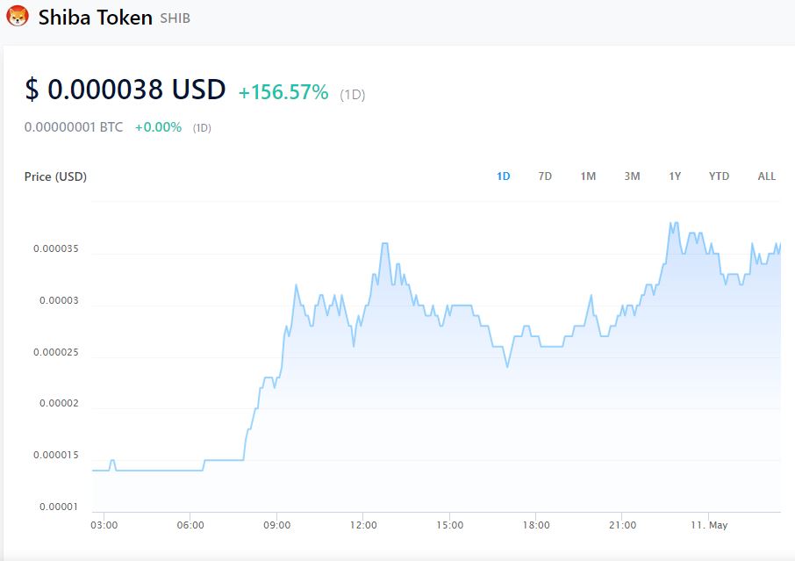Image resolution: width=795 pixels, height=561 pixels.
Task: Click the +156.57% change percentage
Action: point(283,92)
